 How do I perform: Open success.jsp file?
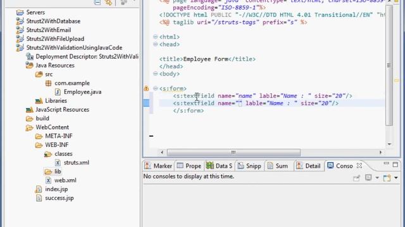pos(59,198)
